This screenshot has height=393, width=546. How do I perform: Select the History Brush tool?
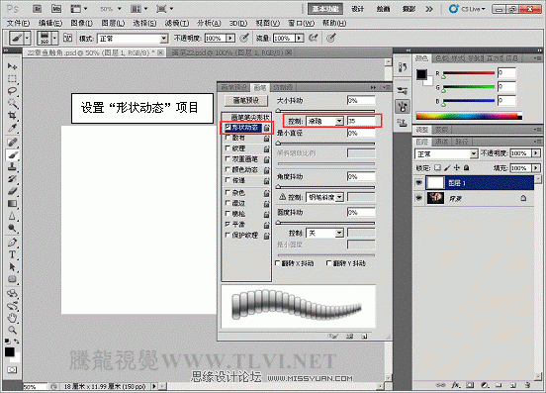tap(12, 179)
